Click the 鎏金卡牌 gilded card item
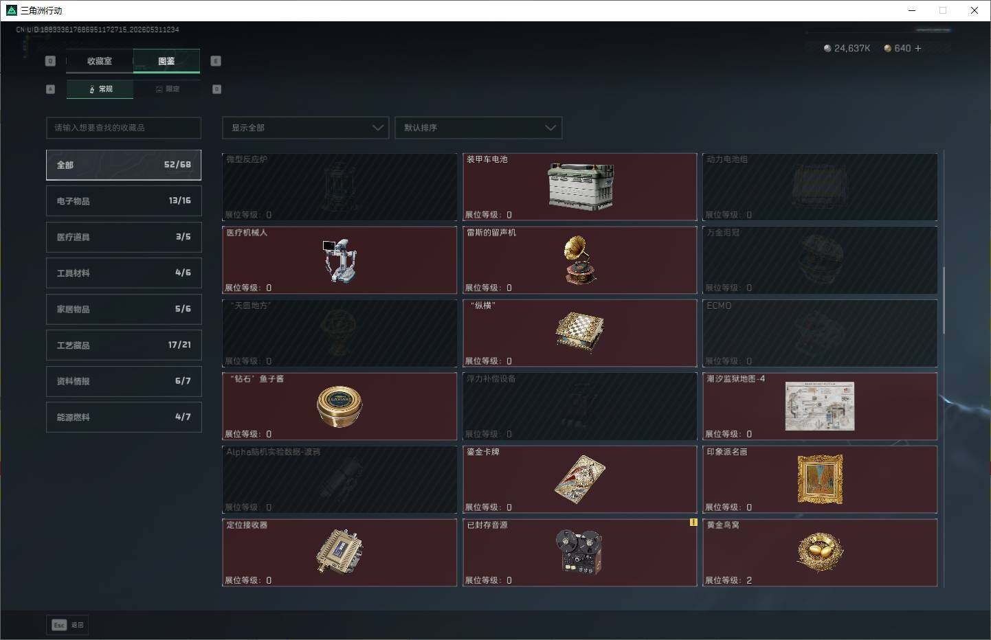The image size is (991, 640). pyautogui.click(x=579, y=479)
